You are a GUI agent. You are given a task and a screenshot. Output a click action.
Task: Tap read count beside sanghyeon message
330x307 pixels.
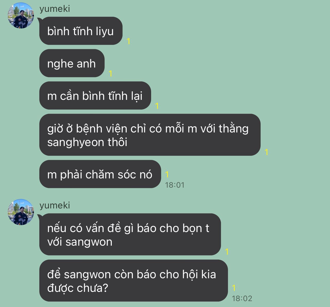click(267, 152)
